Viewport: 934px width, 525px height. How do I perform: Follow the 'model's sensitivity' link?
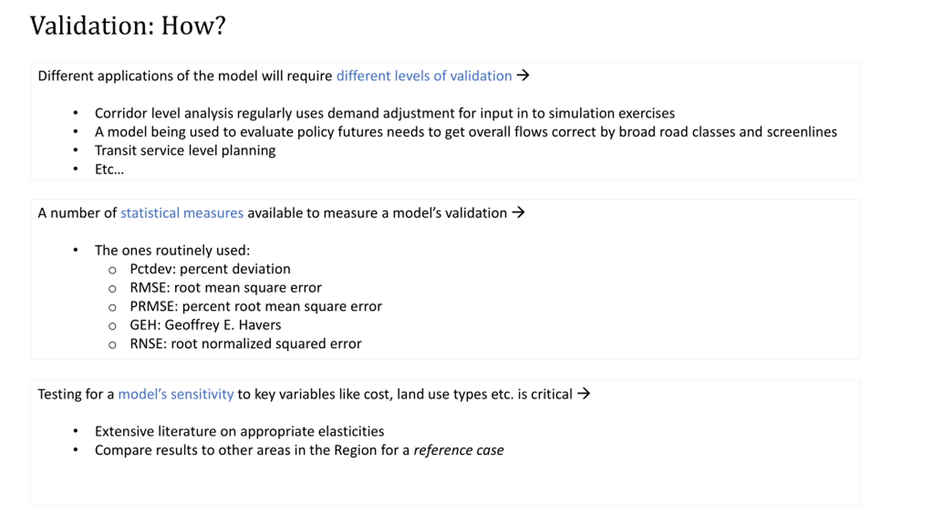pyautogui.click(x=176, y=394)
